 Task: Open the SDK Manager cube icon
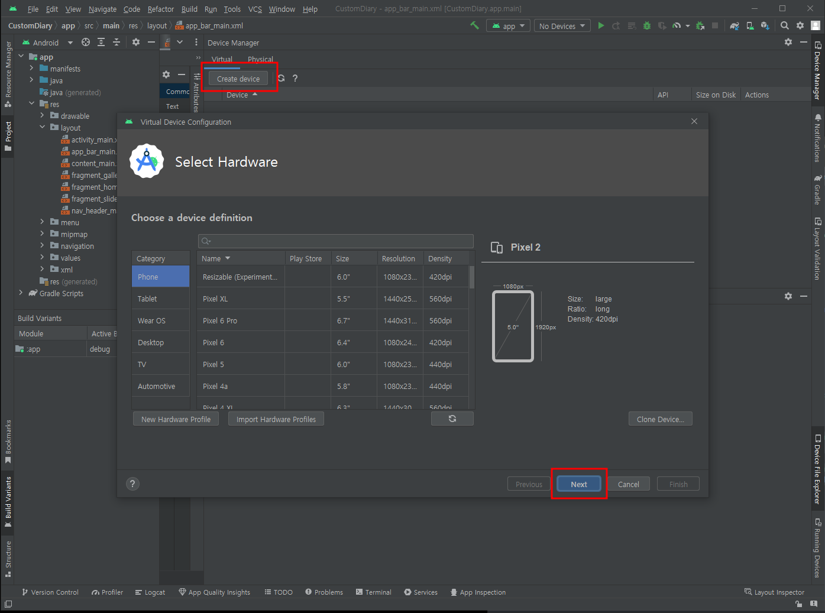765,25
